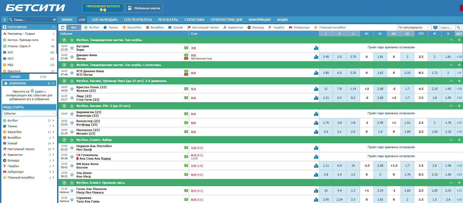Viewport: 463px width, 203px height.
Task: Star the Эль Шамс - Аль-Наср match
Action: [x=72, y=175]
